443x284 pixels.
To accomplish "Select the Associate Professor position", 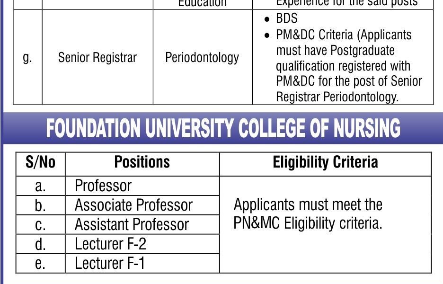I will pyautogui.click(x=133, y=205).
